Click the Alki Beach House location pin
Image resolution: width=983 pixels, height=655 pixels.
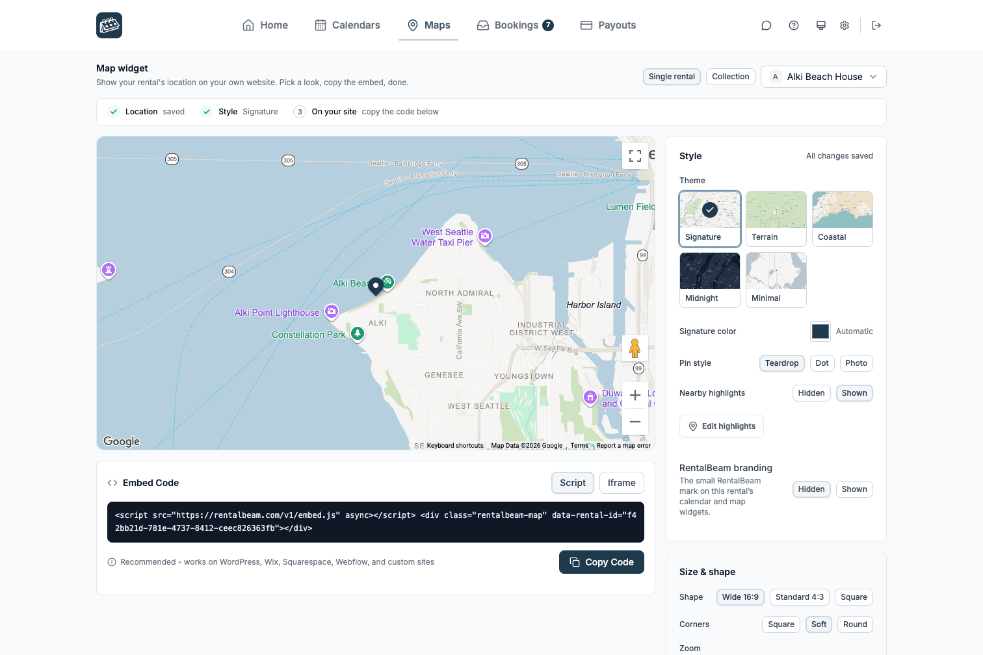376,287
